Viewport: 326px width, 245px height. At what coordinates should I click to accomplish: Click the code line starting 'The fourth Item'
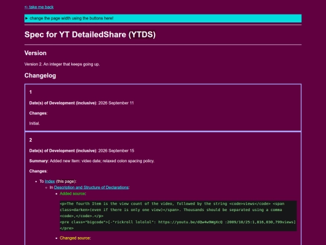click(172, 204)
